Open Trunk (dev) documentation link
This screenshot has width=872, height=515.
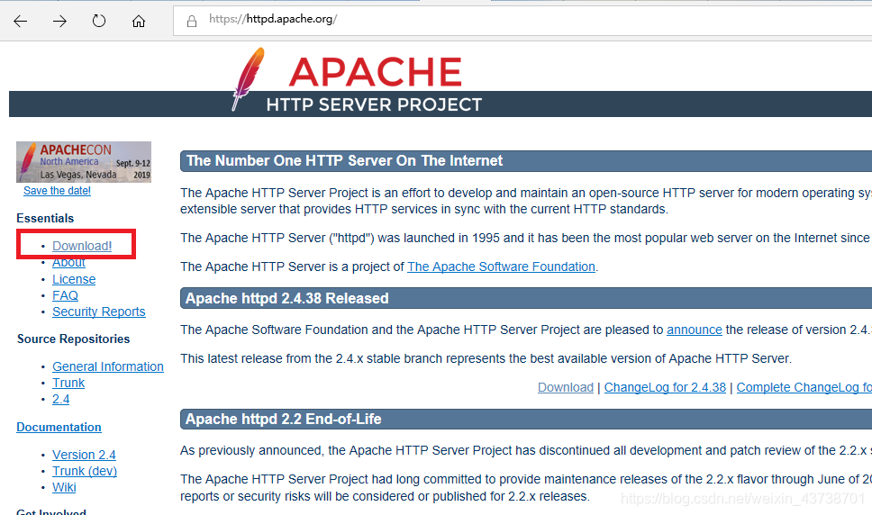85,471
